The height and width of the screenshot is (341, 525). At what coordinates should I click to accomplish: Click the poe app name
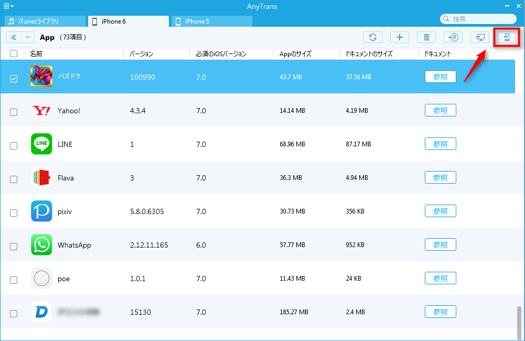pos(63,279)
